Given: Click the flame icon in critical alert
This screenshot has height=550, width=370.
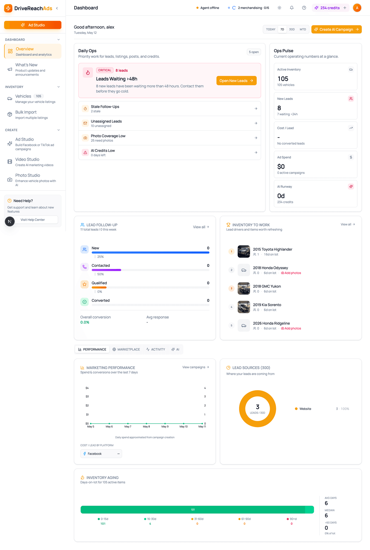Looking at the screenshot, I should pos(88,73).
